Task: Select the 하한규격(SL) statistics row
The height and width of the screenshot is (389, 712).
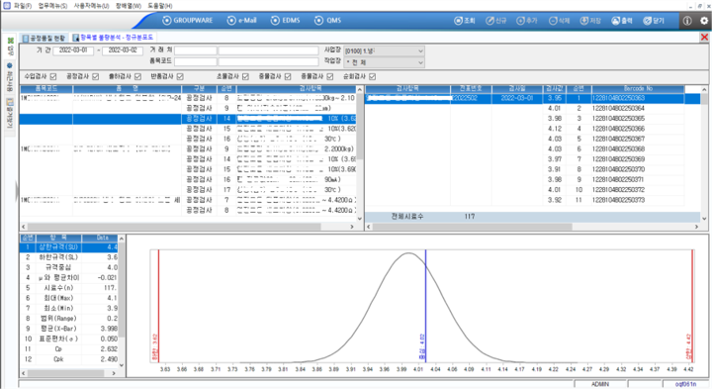Action: pyautogui.click(x=68, y=257)
